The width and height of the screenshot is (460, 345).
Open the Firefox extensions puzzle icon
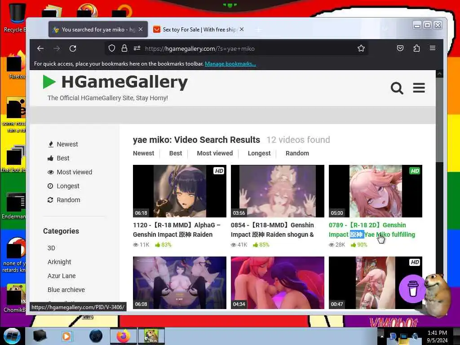click(416, 49)
